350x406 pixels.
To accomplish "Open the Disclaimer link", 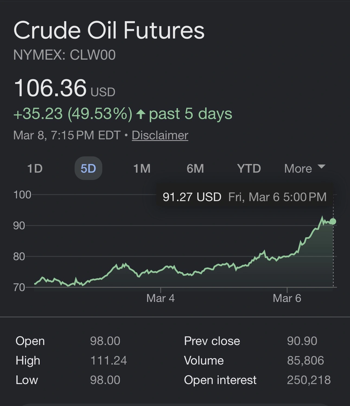I will [160, 135].
